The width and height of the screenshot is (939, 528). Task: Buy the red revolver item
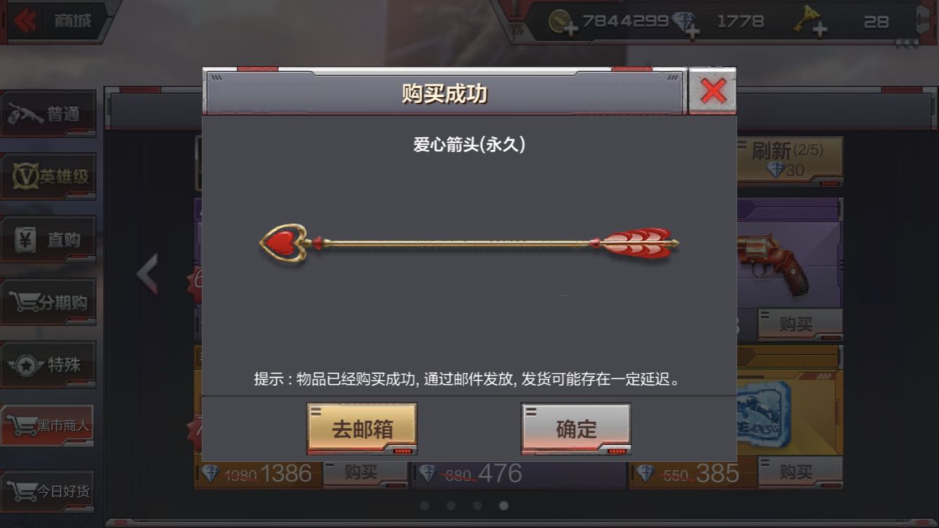(x=800, y=324)
